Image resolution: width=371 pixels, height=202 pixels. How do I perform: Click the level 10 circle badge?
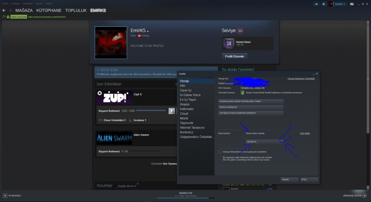pos(240,31)
